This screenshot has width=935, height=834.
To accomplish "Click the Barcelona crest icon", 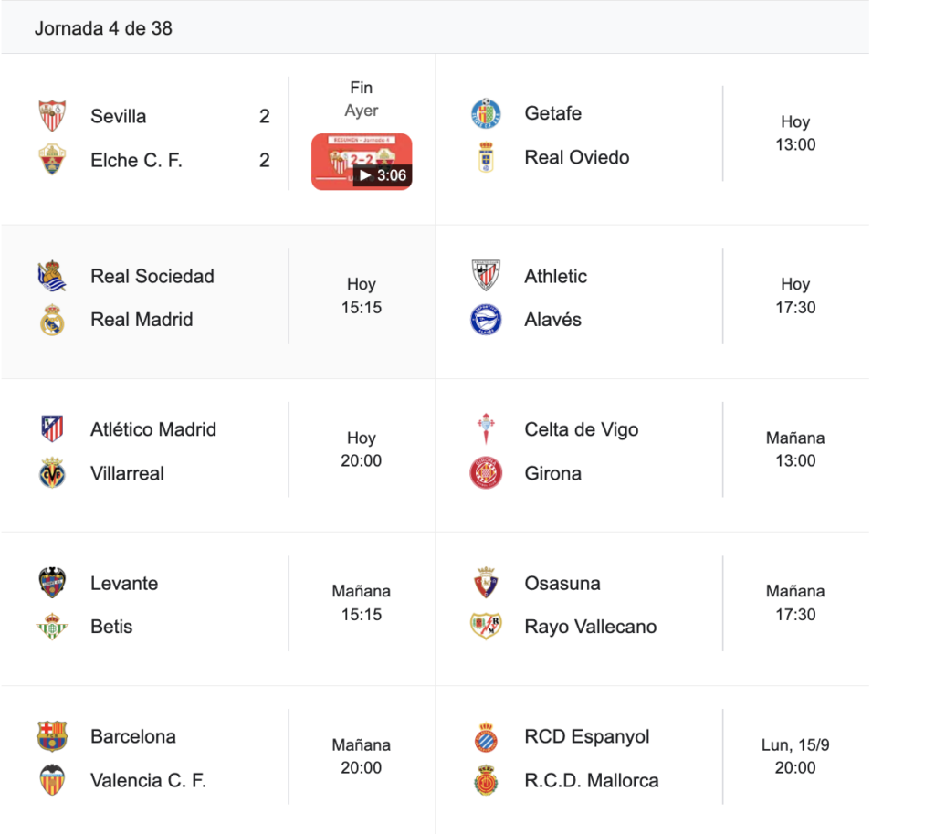I will pos(52,736).
